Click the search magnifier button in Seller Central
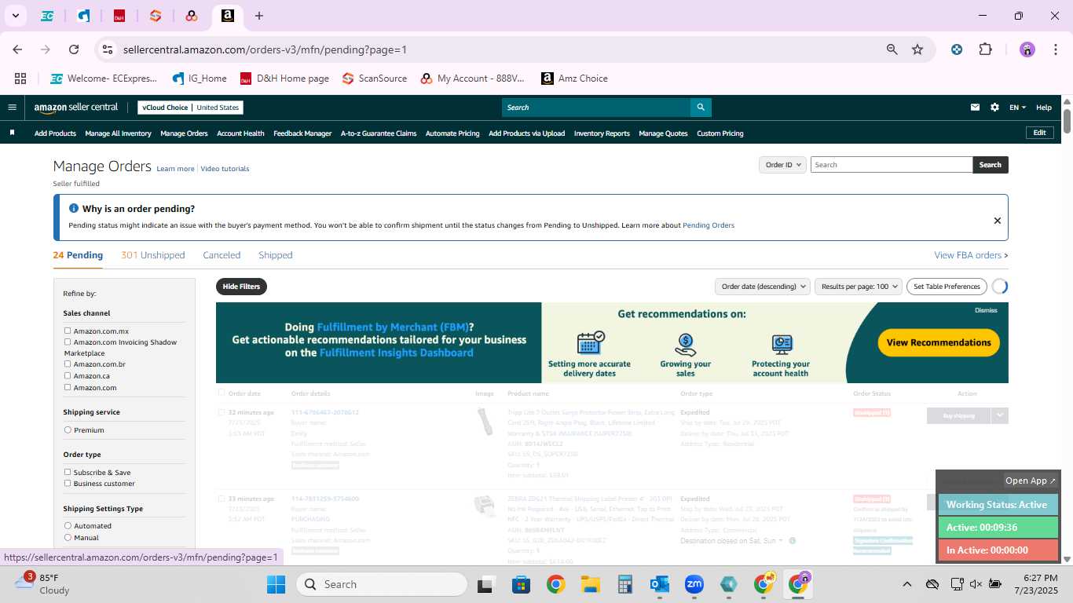The height and width of the screenshot is (603, 1073). point(701,108)
